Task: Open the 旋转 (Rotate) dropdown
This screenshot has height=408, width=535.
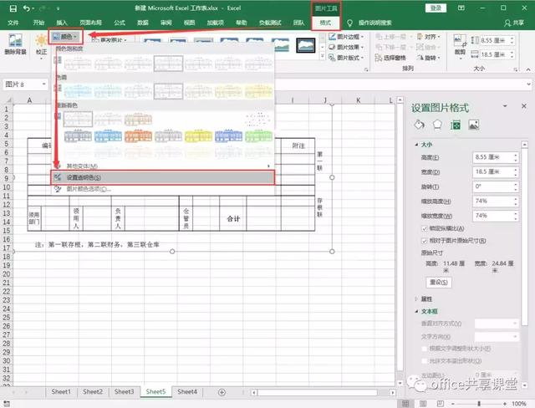Action: pos(429,58)
